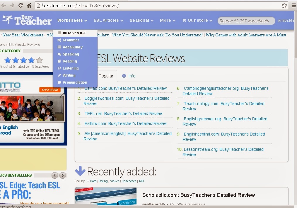This screenshot has width=297, height=208.
Task: Click the Reading book icon
Action: [x=59, y=61]
